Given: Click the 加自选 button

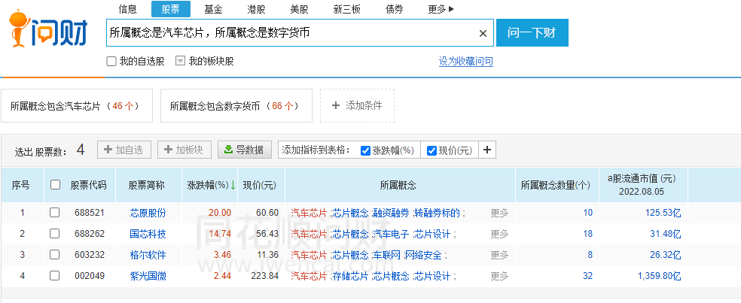Looking at the screenshot, I should [x=124, y=150].
